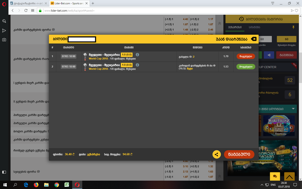Click info icon on second ticket row

(137, 65)
